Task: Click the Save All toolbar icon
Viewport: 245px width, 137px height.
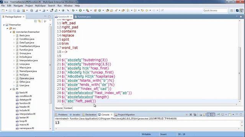Action: pos(14,10)
